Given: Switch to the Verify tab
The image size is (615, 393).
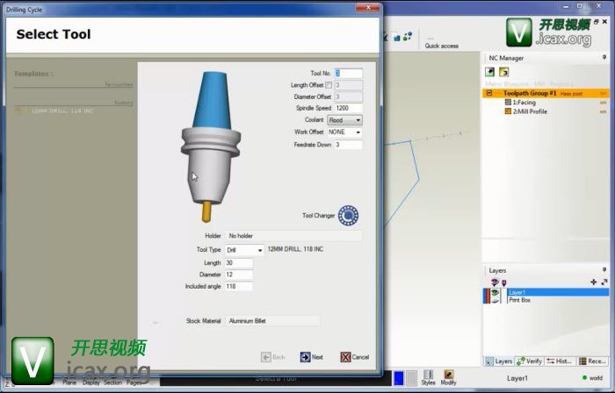Looking at the screenshot, I should 530,361.
